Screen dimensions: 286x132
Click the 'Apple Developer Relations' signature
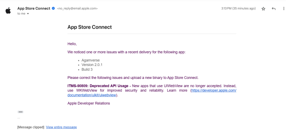(89, 103)
